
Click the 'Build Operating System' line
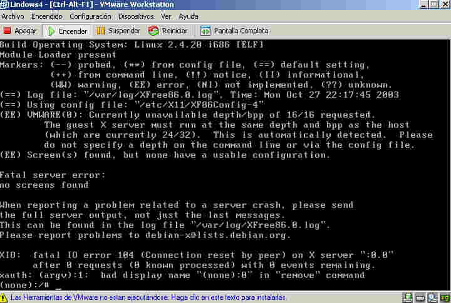tap(132, 44)
